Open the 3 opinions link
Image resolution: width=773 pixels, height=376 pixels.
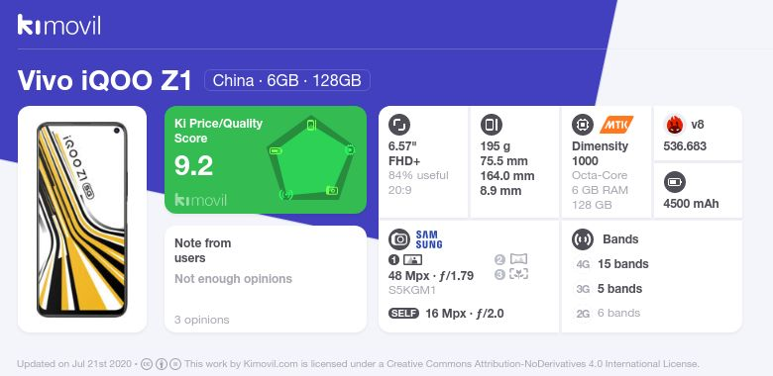(x=201, y=320)
